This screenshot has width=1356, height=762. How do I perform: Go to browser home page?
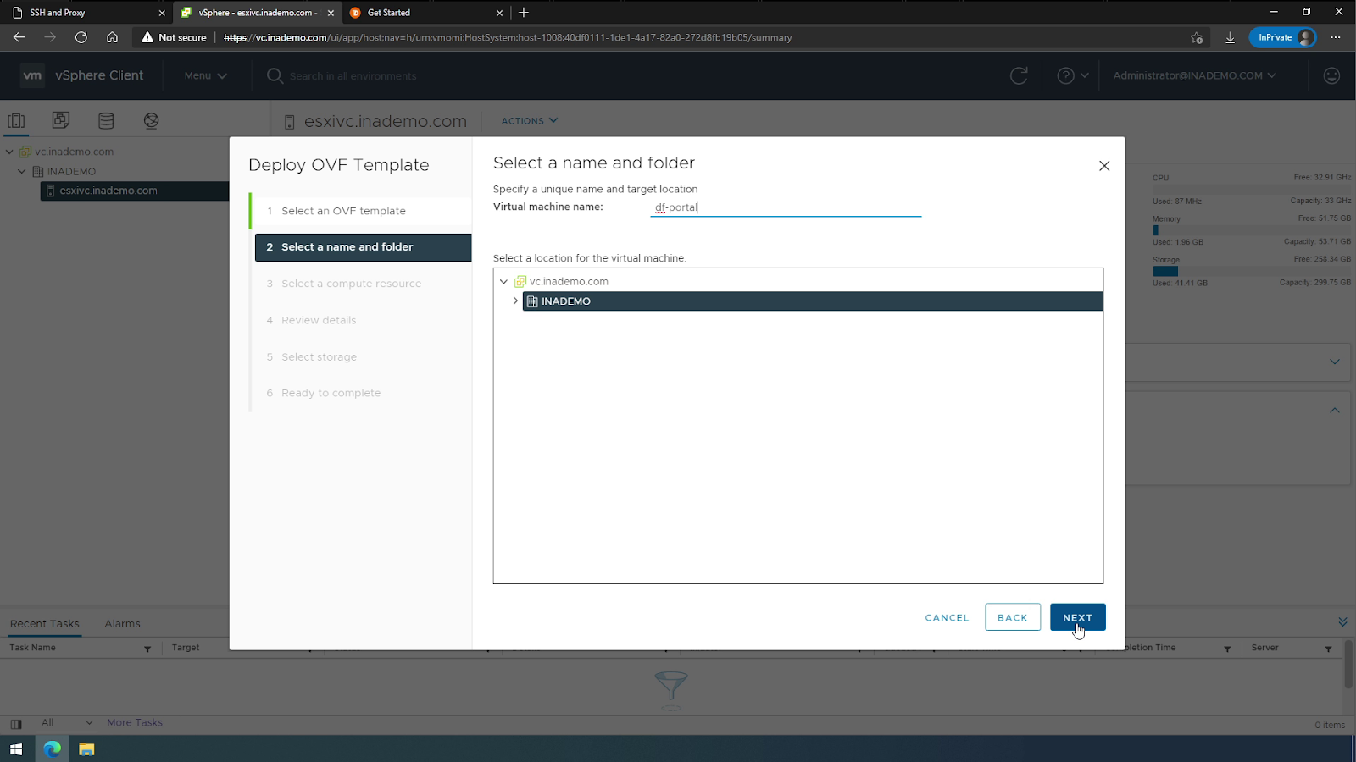pos(112,37)
